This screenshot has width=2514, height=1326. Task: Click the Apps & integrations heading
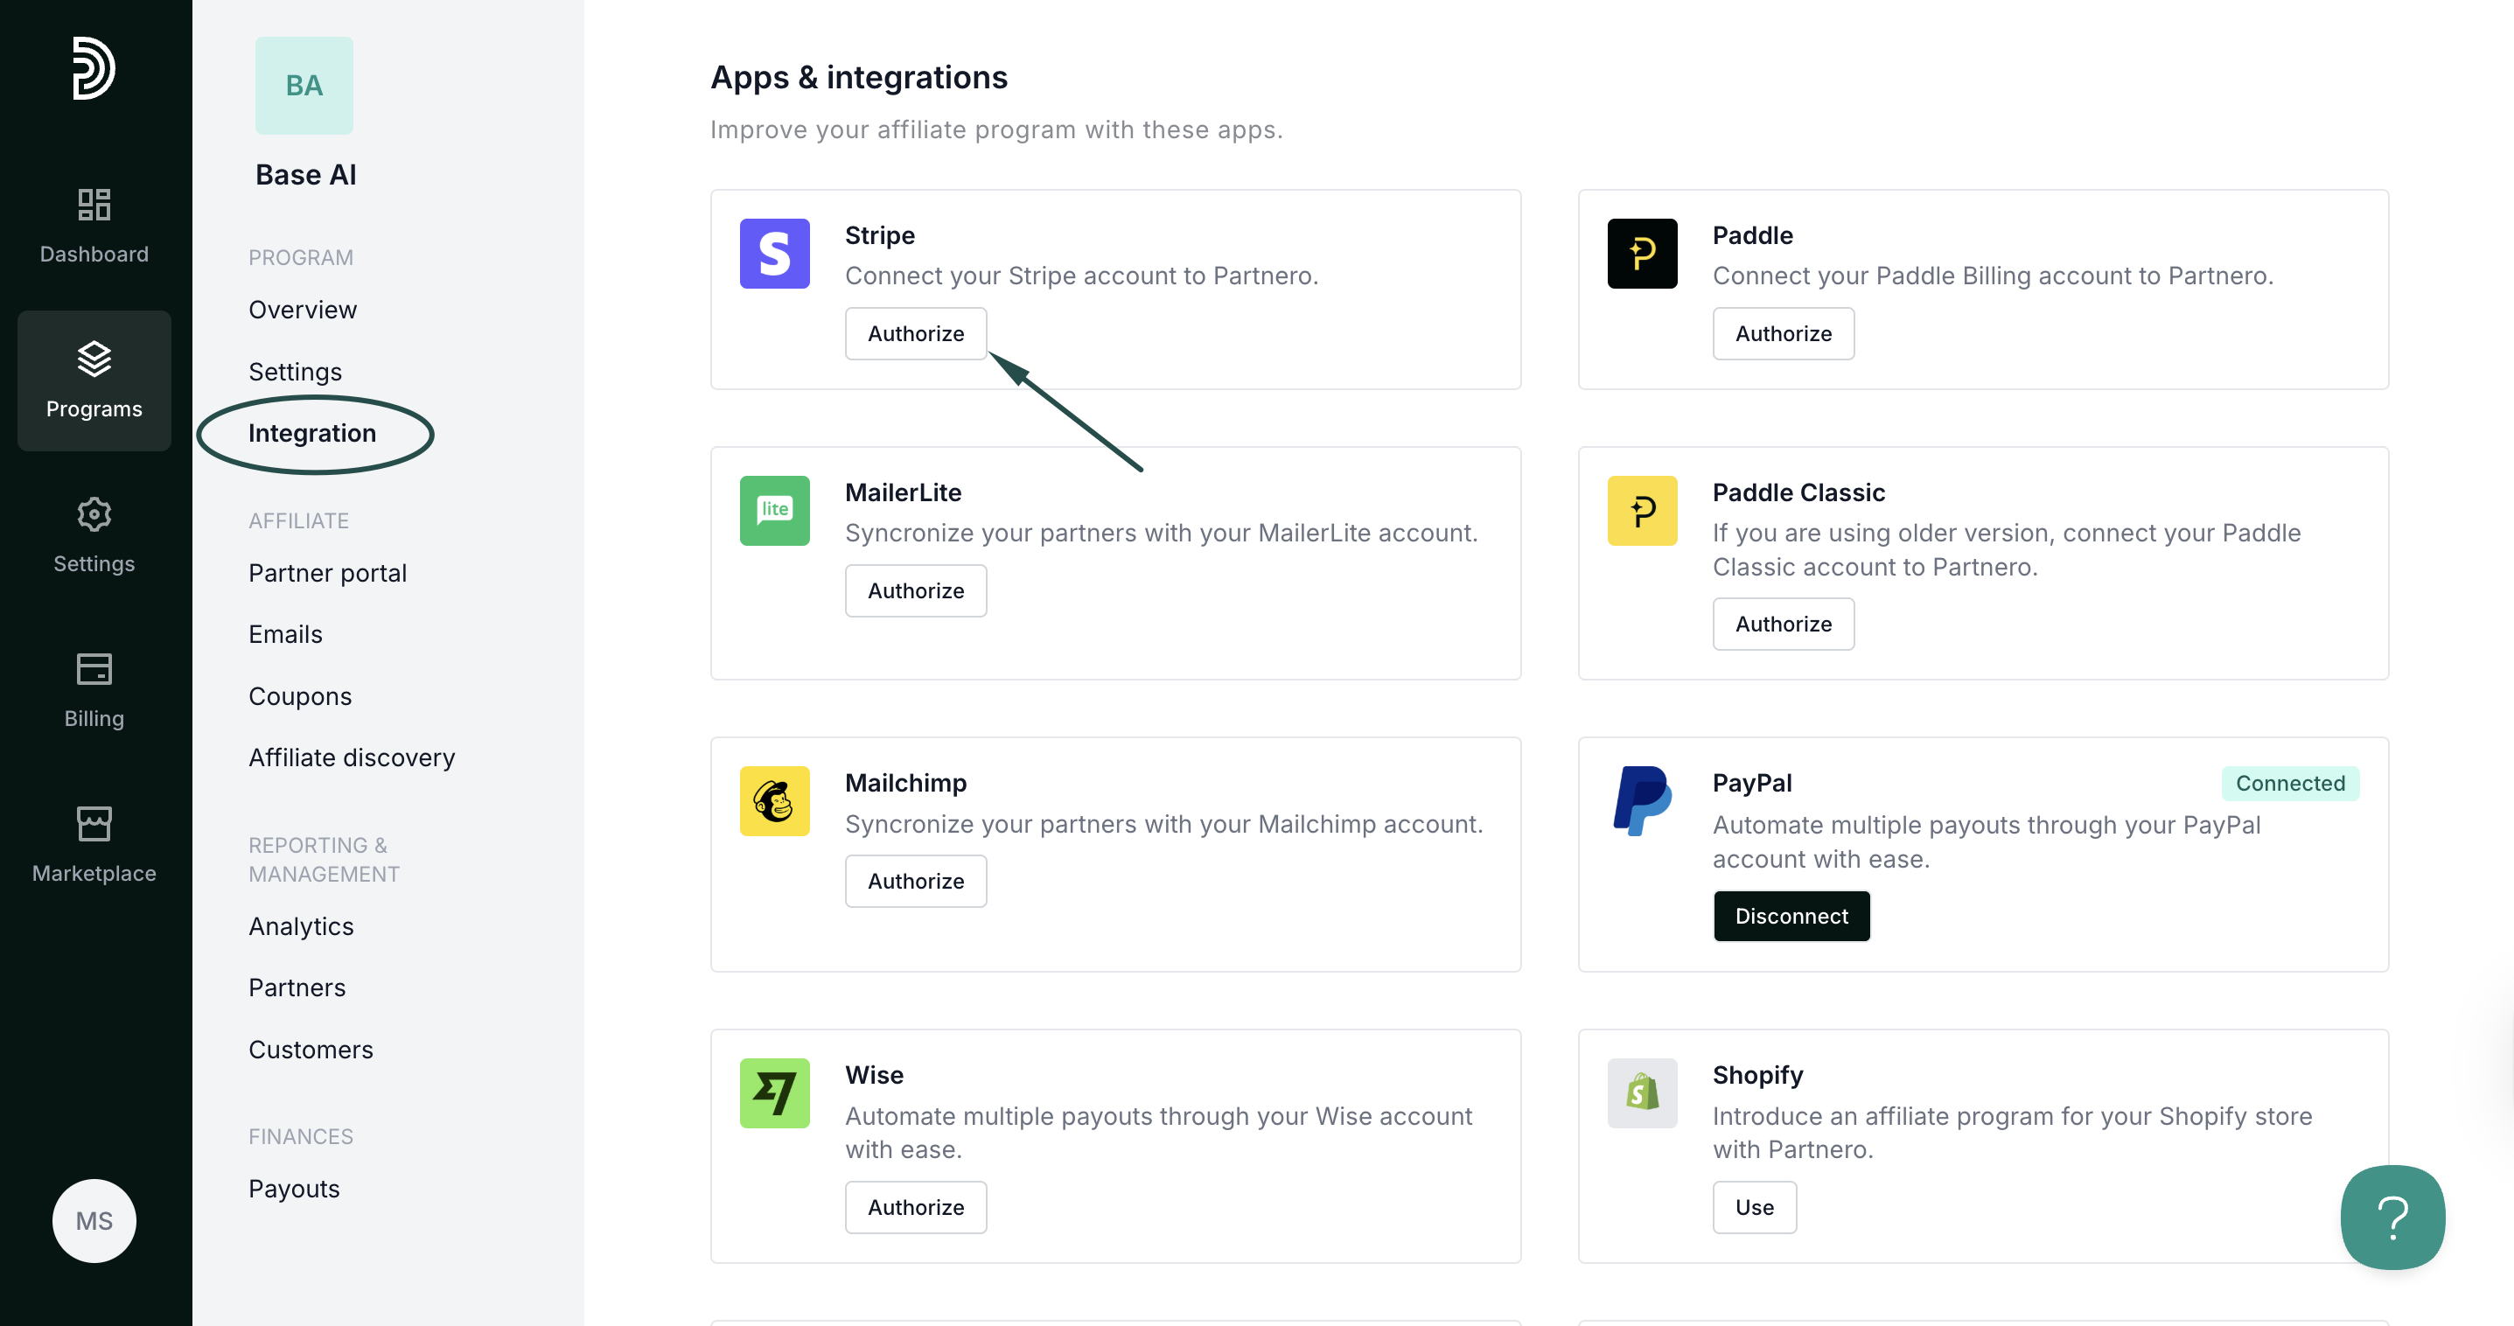point(859,77)
